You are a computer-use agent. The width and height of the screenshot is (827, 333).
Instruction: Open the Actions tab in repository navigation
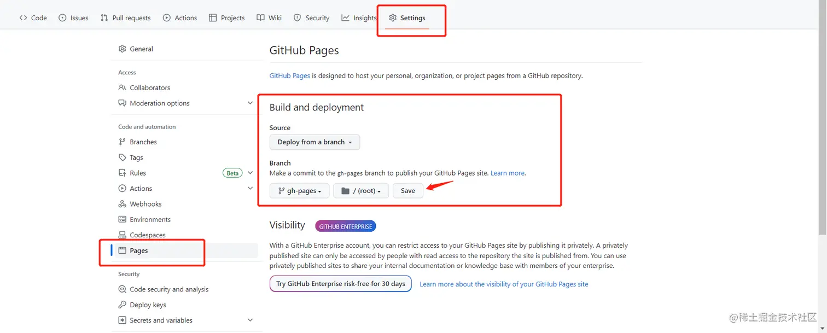pyautogui.click(x=180, y=17)
